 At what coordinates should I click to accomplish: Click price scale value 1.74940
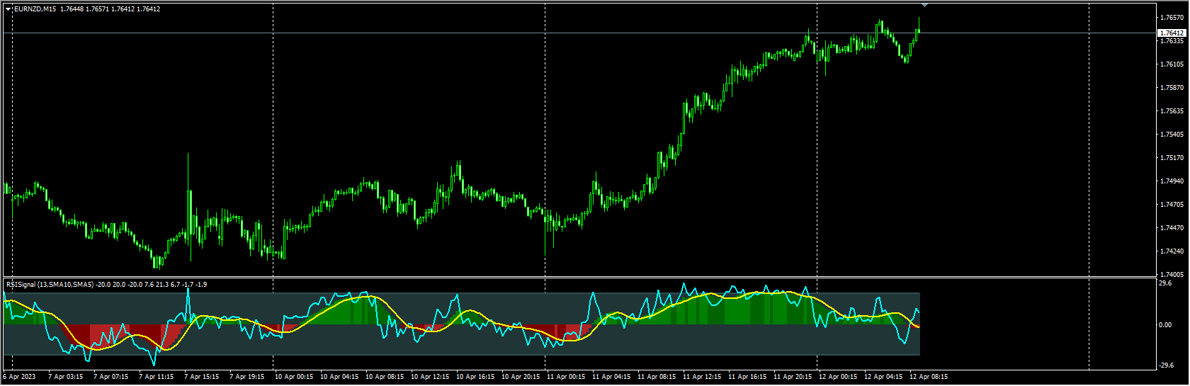(x=1172, y=181)
